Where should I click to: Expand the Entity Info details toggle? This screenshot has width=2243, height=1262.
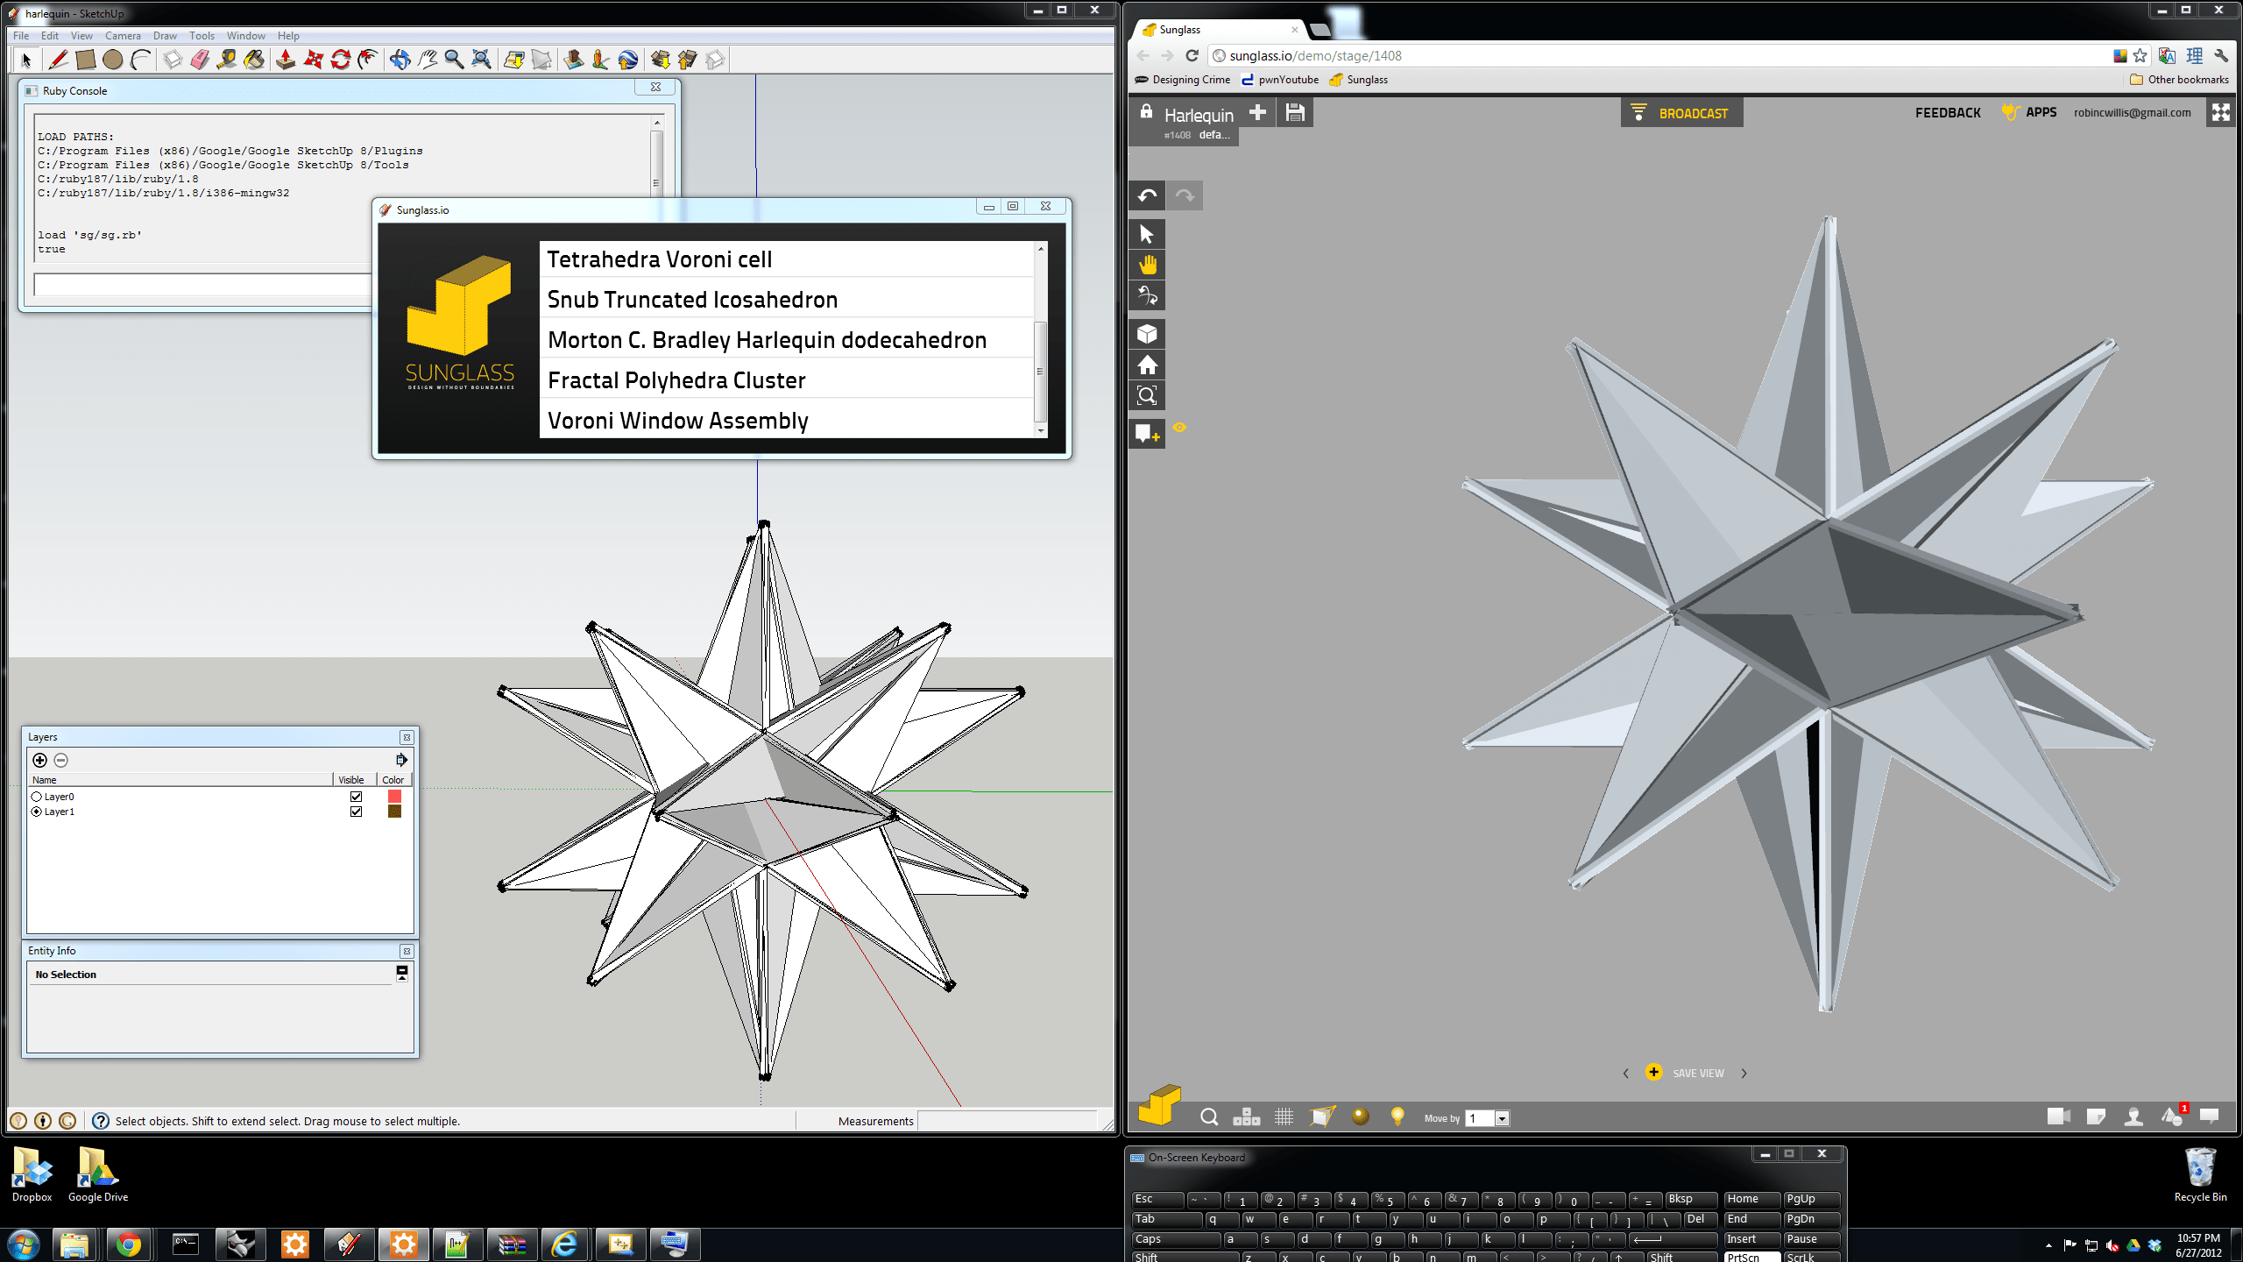[x=402, y=973]
